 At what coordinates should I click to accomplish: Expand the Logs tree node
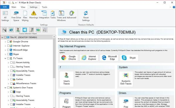pos(8,92)
